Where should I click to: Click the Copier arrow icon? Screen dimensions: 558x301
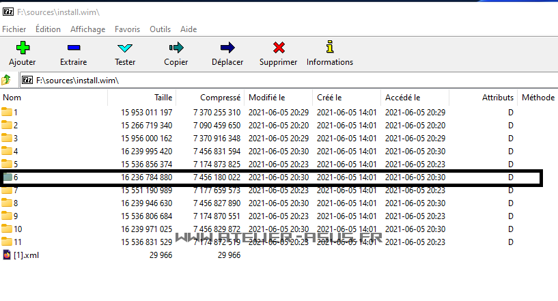(x=176, y=48)
